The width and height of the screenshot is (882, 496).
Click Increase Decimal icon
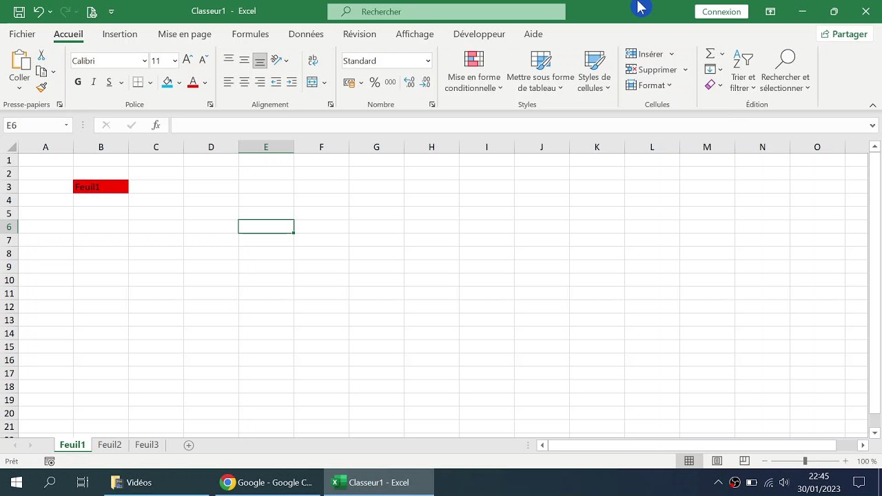pos(409,83)
